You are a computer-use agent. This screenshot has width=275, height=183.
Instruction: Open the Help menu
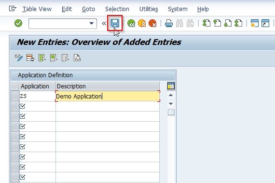(x=203, y=9)
